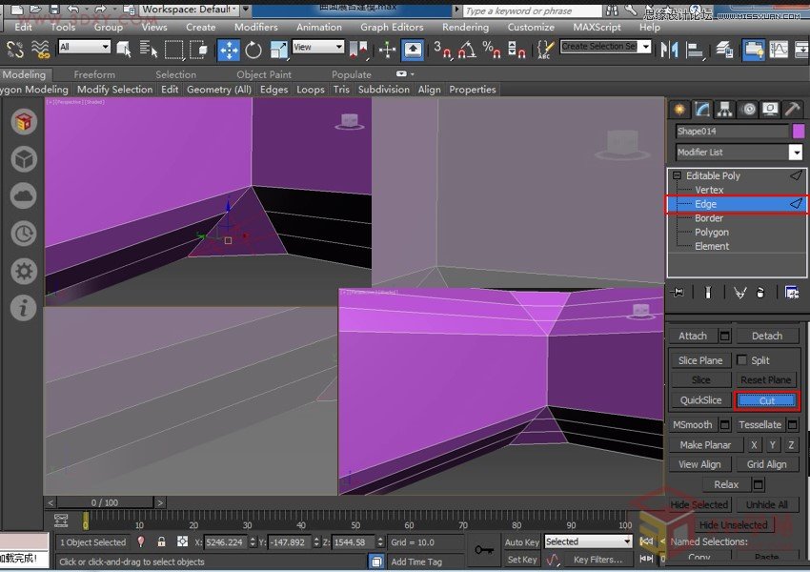Activate the Select Object tool
The height and width of the screenshot is (572, 810).
(x=124, y=51)
